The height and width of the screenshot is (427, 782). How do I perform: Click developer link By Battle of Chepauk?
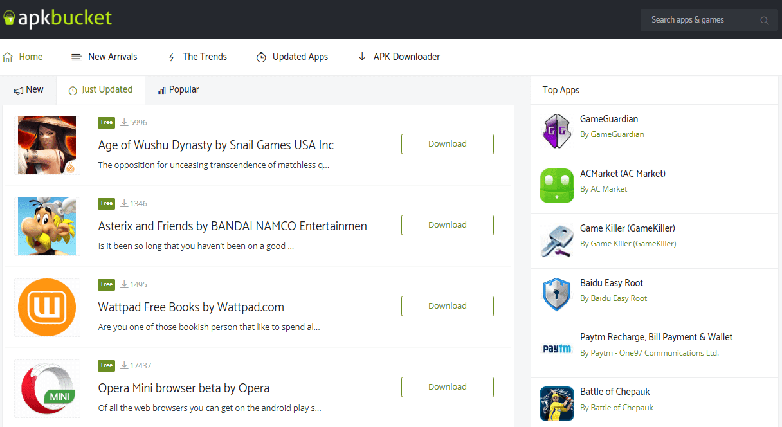pyautogui.click(x=617, y=408)
